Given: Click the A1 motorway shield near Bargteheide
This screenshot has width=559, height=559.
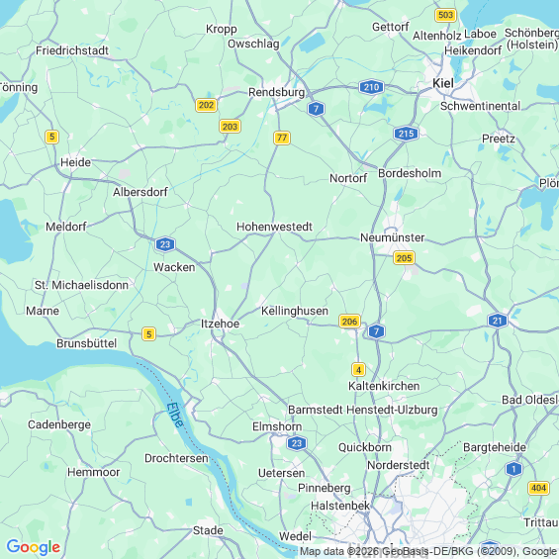Looking at the screenshot, I should [513, 469].
